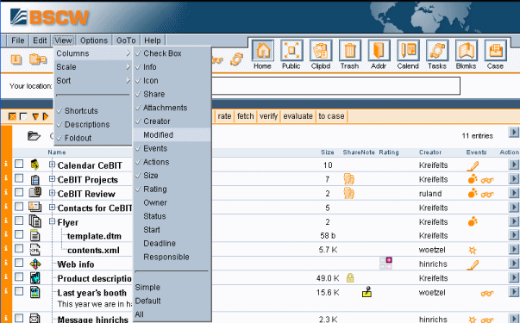520x323 pixels.
Task: Click the verify action button
Action: [268, 116]
